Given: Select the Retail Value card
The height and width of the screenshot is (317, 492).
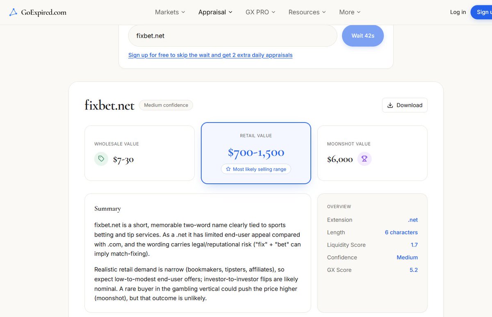Looking at the screenshot, I should [256, 153].
